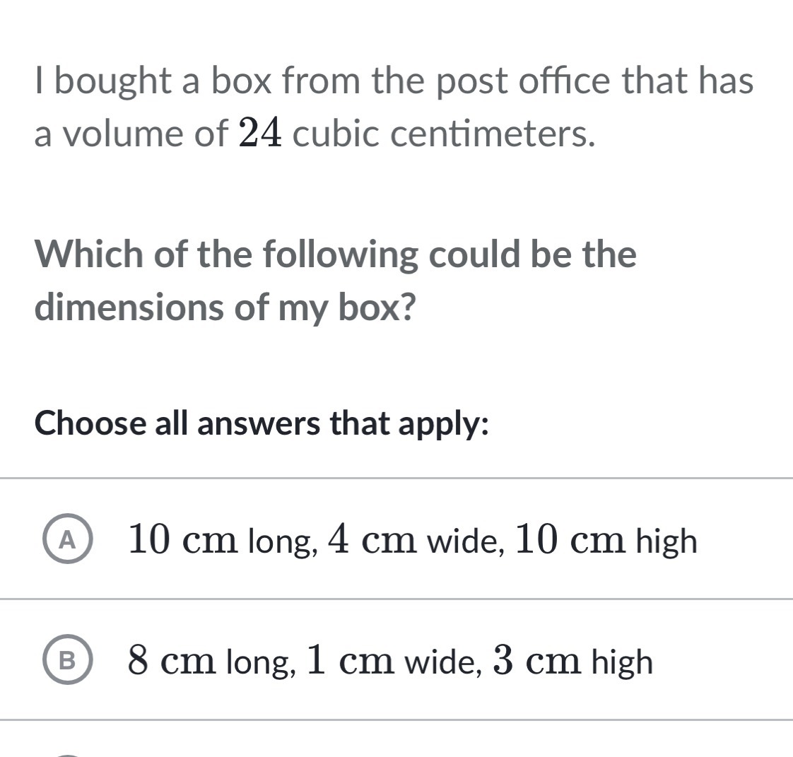793x757 pixels.
Task: Click the divider line between choices A and B
Action: pos(396,599)
